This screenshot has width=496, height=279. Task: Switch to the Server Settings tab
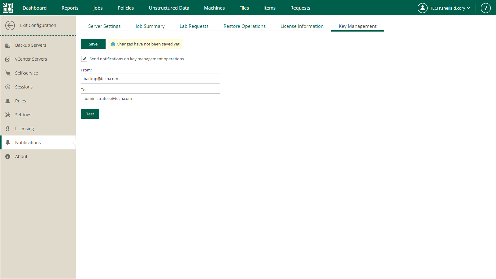104,26
